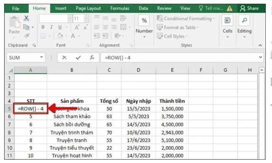Click the Share button
The height and width of the screenshot is (163, 272).
tap(249, 8)
